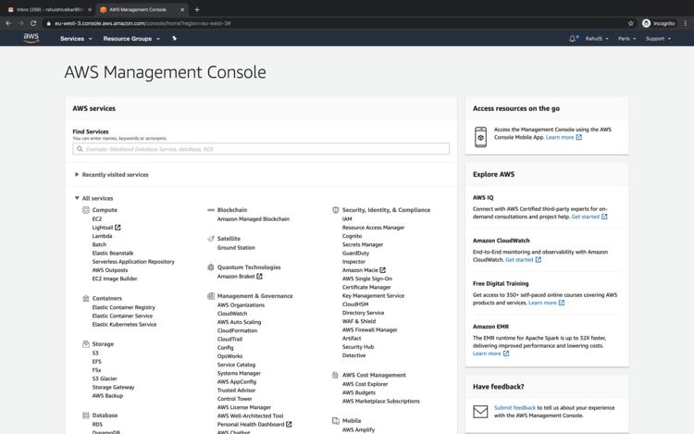Open the Key Management Service link
This screenshot has height=434, width=694.
point(373,295)
